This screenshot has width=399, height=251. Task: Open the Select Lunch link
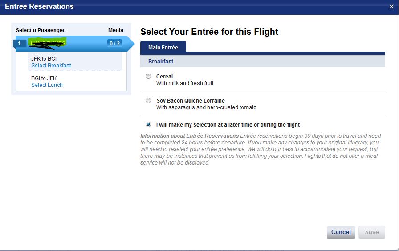pyautogui.click(x=47, y=85)
